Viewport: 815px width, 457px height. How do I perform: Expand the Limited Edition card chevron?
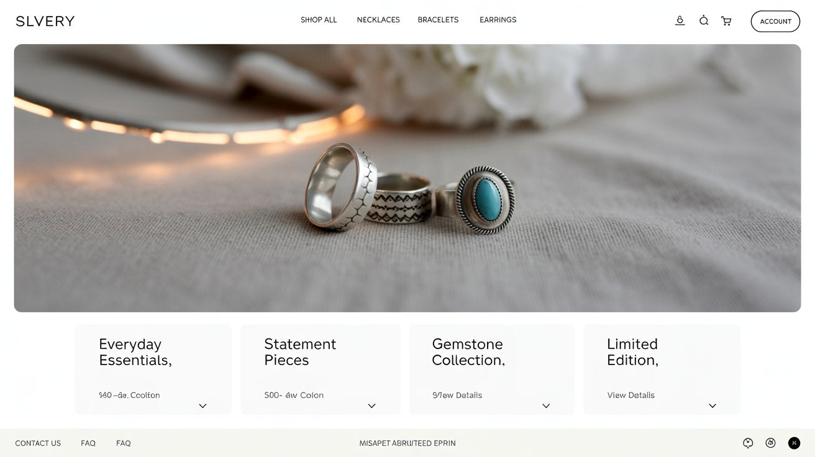pyautogui.click(x=713, y=406)
